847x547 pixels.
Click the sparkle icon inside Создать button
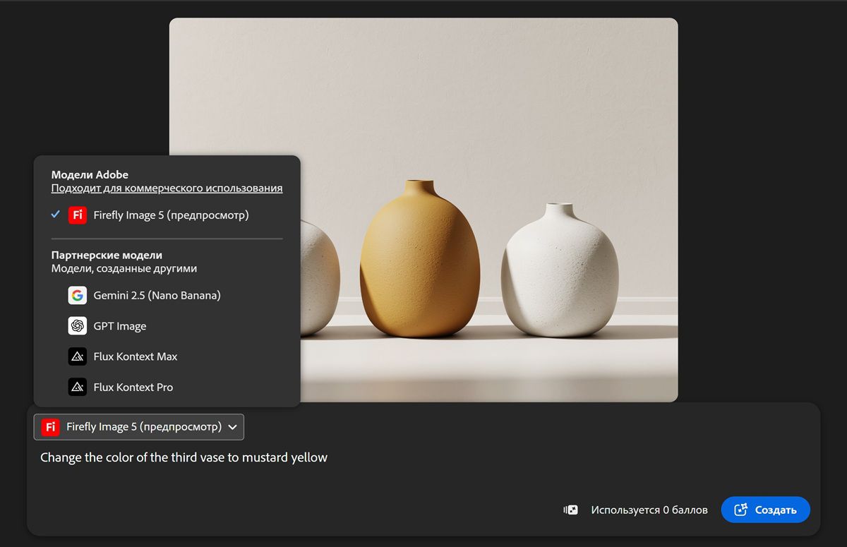[740, 510]
